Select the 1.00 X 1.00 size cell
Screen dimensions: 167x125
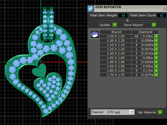point(116,36)
